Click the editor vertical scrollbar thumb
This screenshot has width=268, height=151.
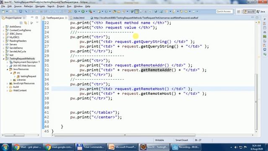(256, 102)
